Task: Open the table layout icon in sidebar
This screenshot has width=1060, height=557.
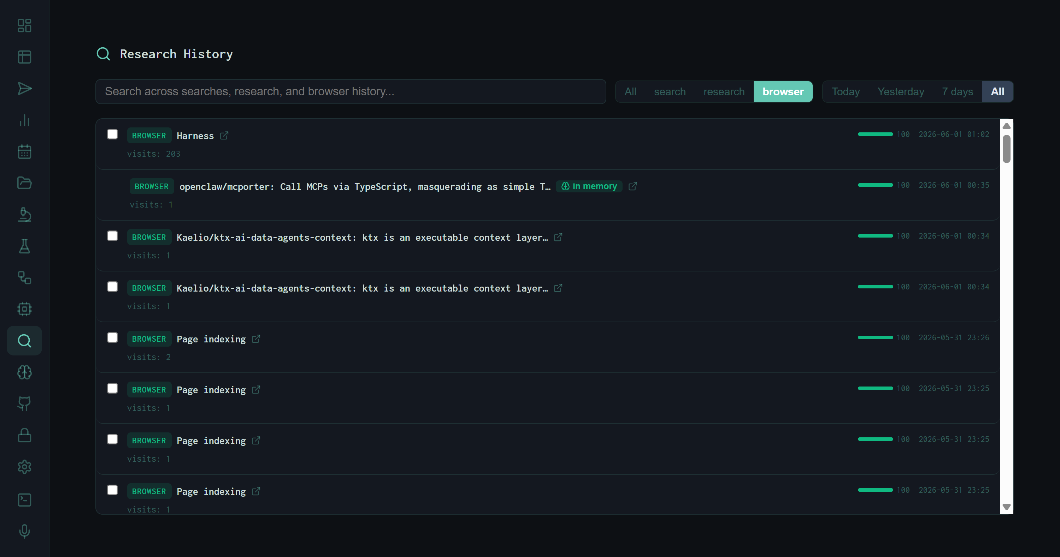Action: tap(24, 57)
